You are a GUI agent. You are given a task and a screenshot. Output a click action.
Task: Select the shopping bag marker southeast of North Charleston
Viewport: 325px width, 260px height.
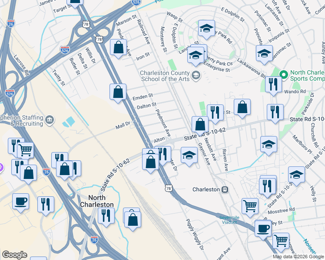coord(133,220)
